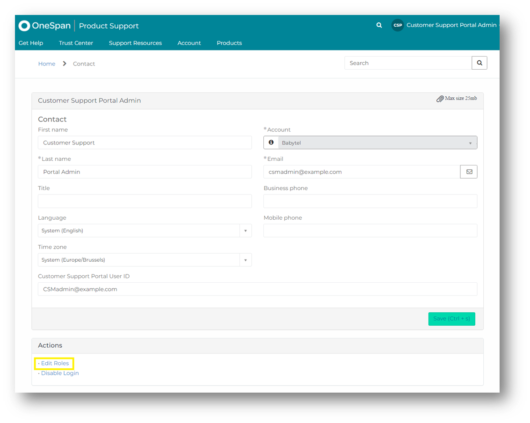This screenshot has height=423, width=530.
Task: Focus the Search input field
Action: click(x=408, y=63)
